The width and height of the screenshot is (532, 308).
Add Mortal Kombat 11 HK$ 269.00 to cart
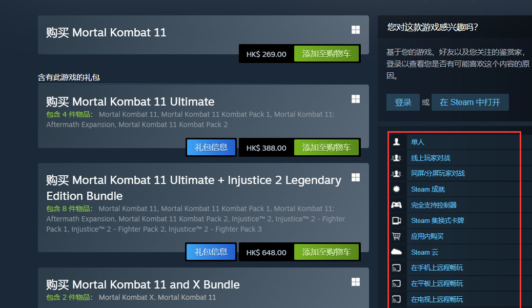pos(326,54)
